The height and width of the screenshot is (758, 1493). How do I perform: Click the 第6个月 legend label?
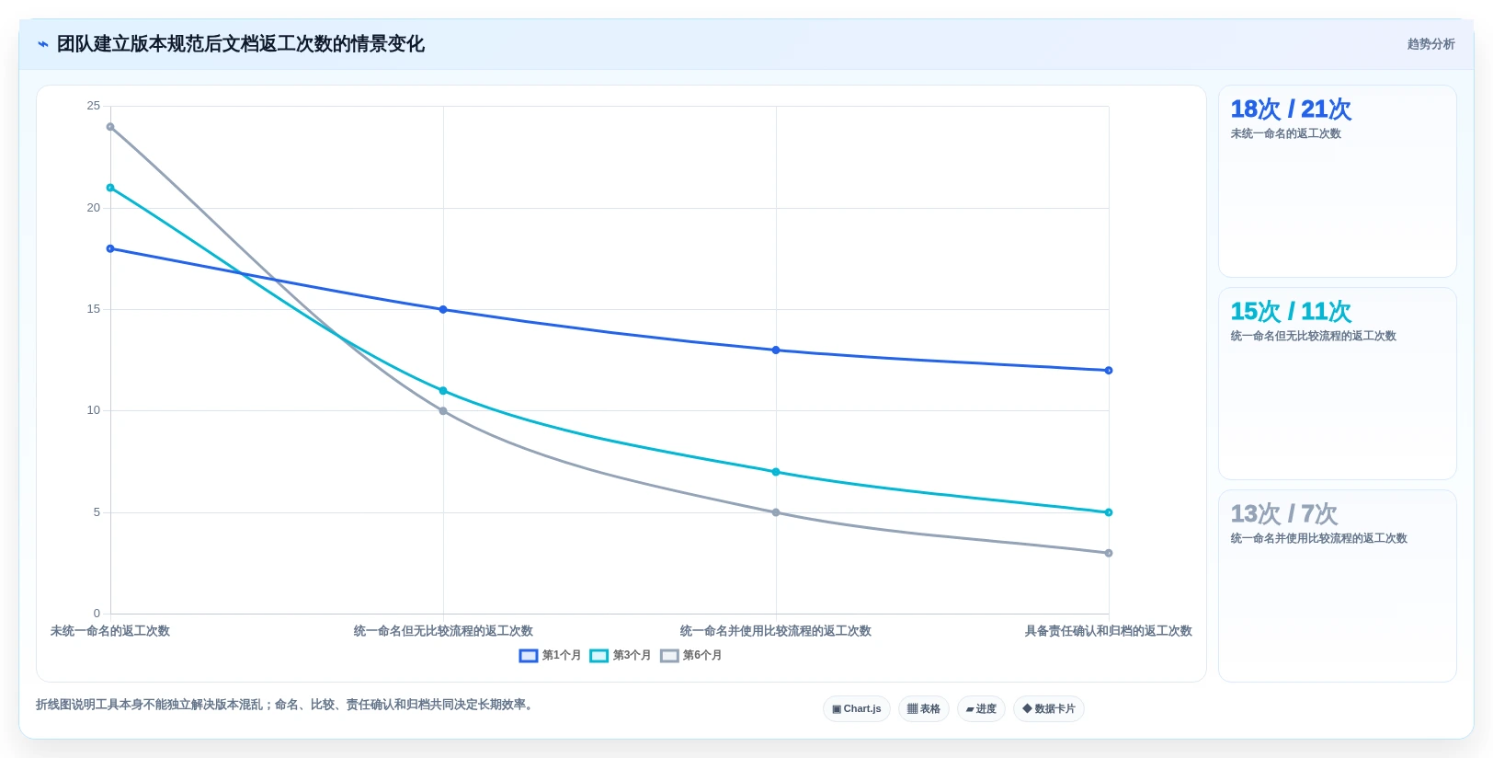(x=702, y=656)
